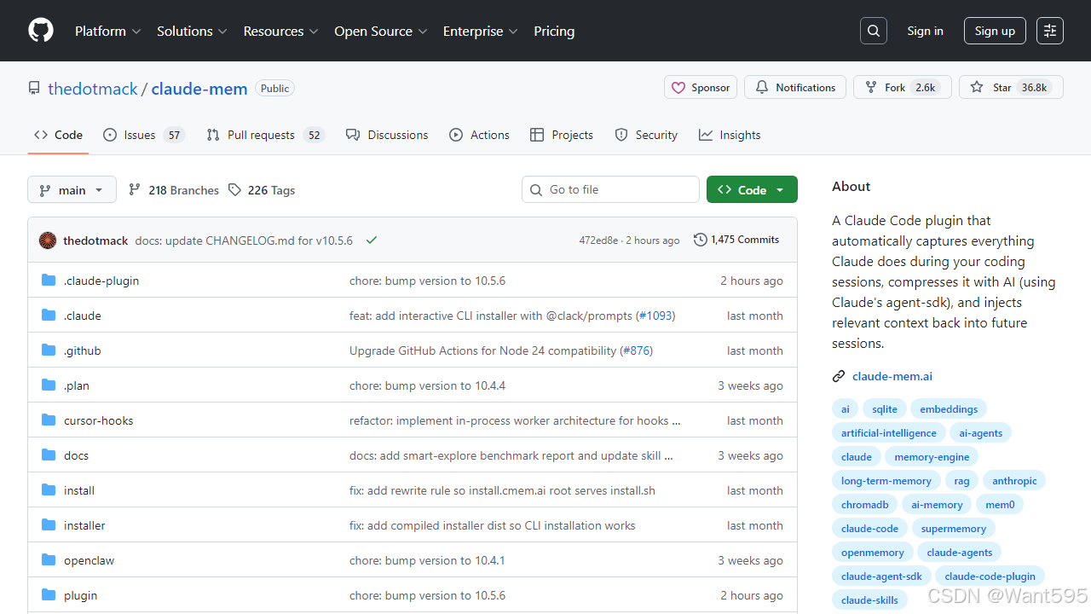The height and width of the screenshot is (614, 1091).
Task: Visit the claude-mem.ai website link
Action: 892,376
